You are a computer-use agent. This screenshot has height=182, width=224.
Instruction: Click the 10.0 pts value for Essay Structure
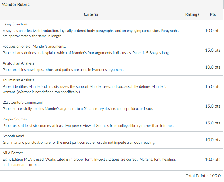213,31
